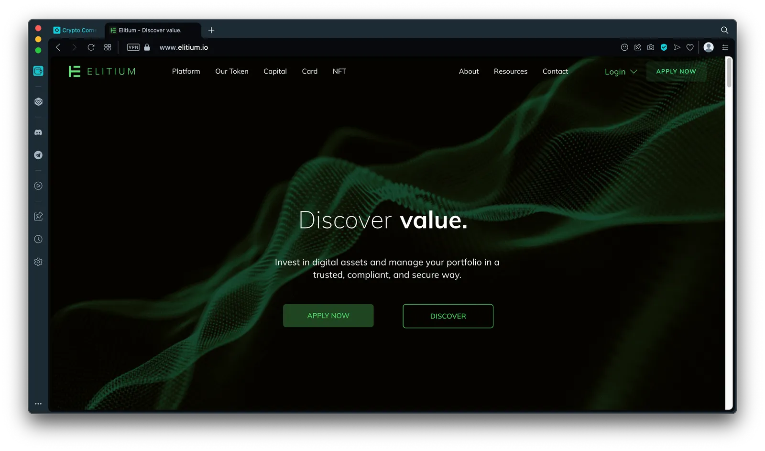Open History clock icon in sidebar

(x=38, y=239)
